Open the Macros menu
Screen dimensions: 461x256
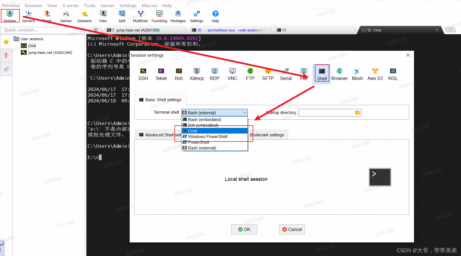click(149, 5)
